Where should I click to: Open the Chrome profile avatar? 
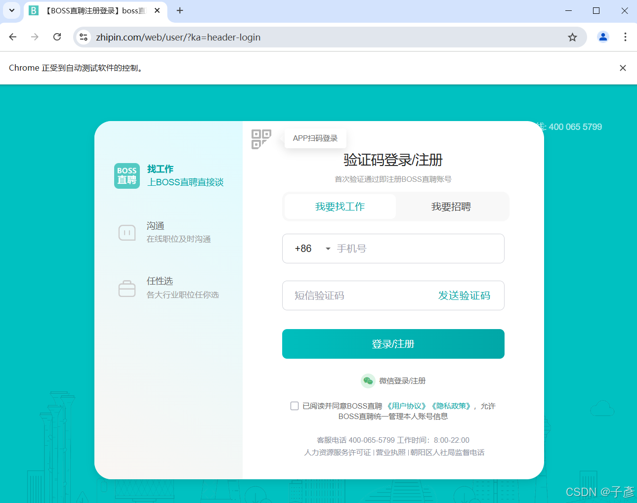click(603, 37)
